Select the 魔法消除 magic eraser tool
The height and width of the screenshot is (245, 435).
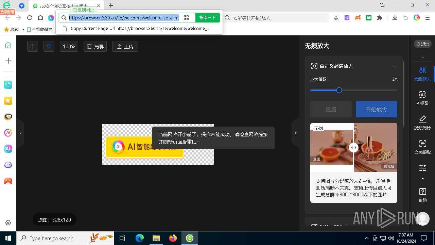422,122
